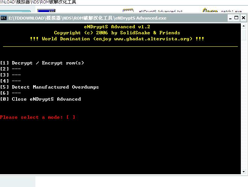
Task: Click the console title bar path text
Action: point(87,18)
